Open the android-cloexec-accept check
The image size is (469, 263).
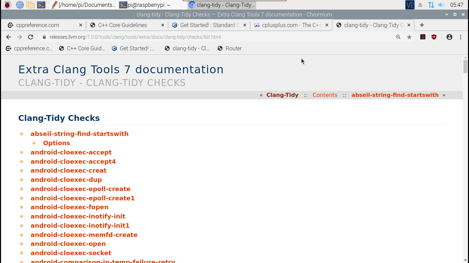pyautogui.click(x=71, y=152)
